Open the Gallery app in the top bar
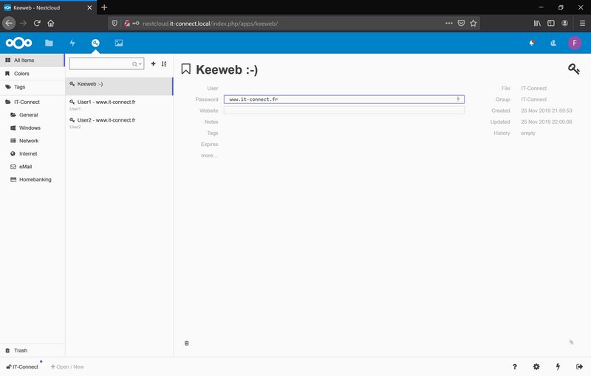Screen dimensions: 591x376 [118, 43]
